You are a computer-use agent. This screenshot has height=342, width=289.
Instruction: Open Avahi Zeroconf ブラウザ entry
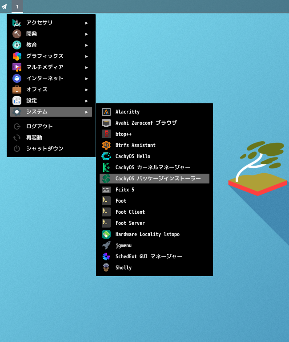(146, 123)
